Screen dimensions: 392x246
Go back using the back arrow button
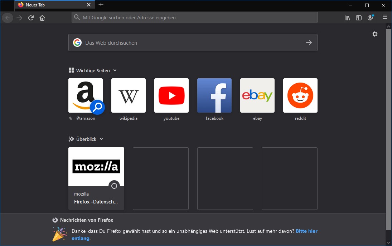pos(8,18)
